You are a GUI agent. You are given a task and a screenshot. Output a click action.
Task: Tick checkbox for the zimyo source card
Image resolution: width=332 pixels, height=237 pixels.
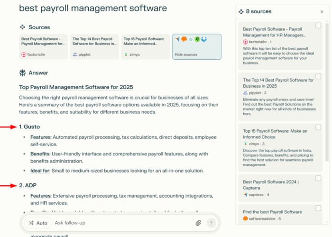coord(318,128)
